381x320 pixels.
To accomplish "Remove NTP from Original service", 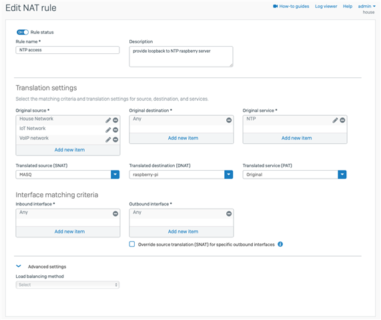I will click(x=342, y=120).
